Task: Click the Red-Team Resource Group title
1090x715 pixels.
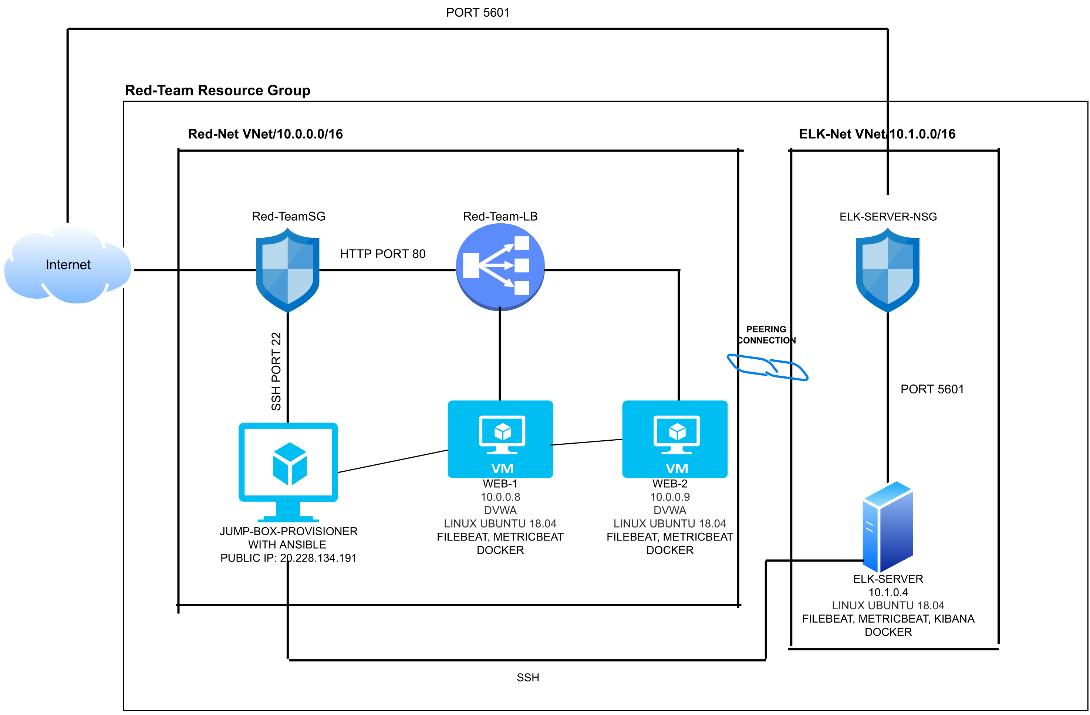Action: tap(217, 90)
